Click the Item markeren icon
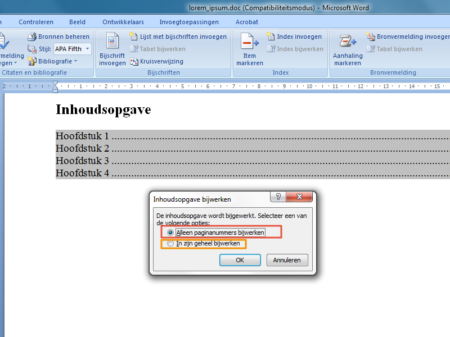The image size is (450, 337). (x=249, y=42)
